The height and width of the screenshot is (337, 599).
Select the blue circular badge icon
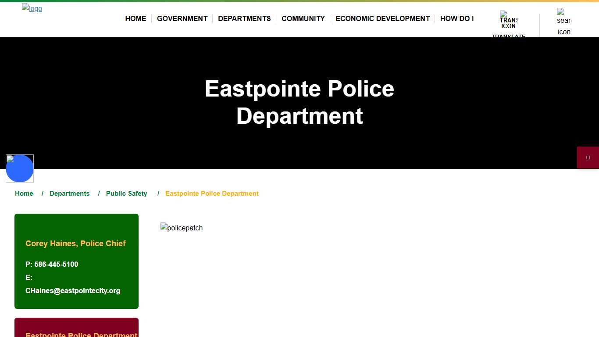click(20, 168)
